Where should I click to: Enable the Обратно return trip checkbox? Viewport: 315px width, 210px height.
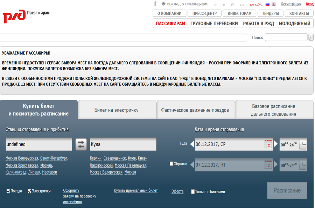click(x=171, y=164)
